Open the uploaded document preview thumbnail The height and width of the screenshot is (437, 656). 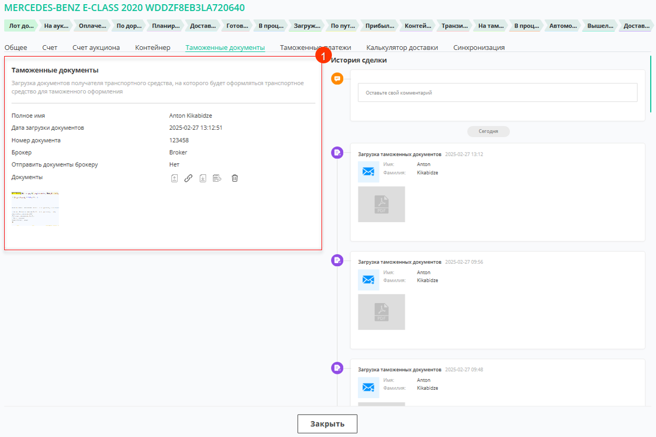pyautogui.click(x=35, y=208)
